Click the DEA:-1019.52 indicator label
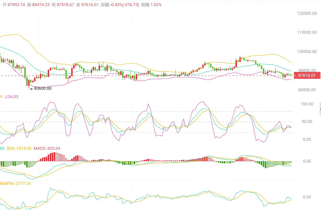321x210 pixels. point(19,148)
